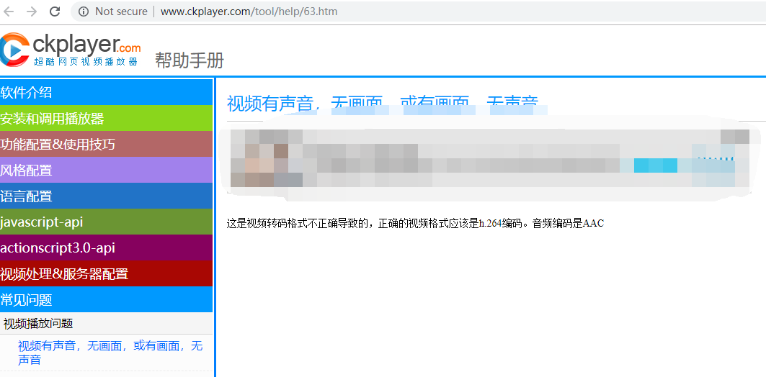Open the 风格配置 section
Viewport: 766px width, 377px height.
point(107,170)
